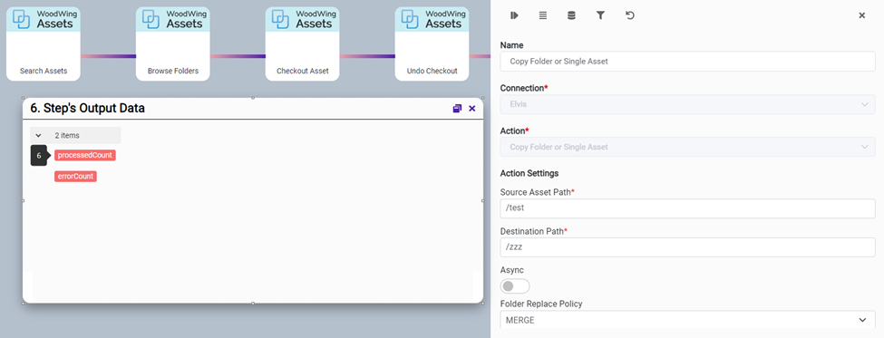
Task: Edit the Source Asset Path field
Action: [688, 208]
